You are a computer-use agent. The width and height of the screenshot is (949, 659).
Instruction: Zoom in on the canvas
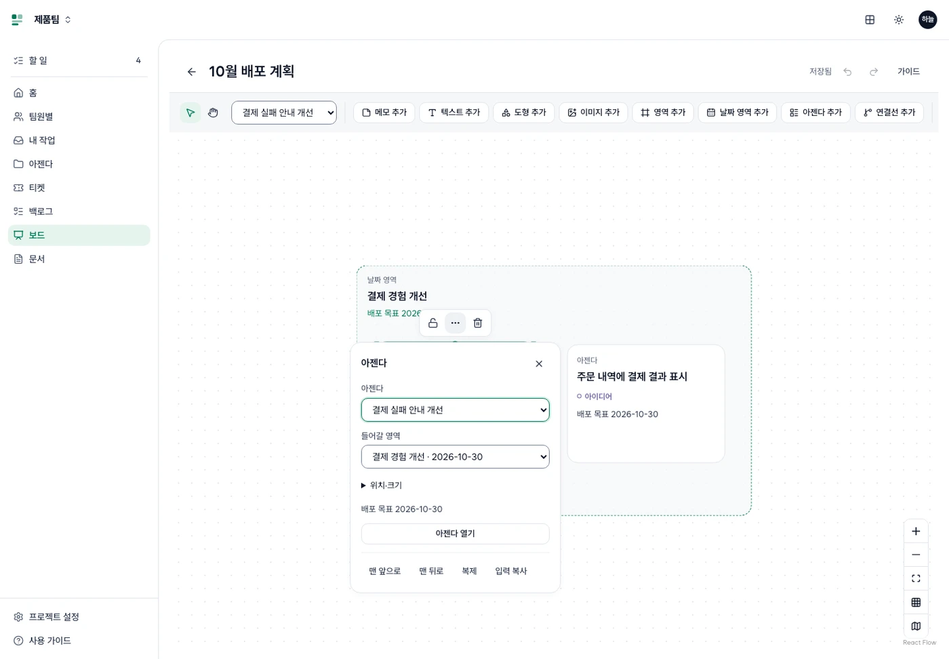[916, 532]
